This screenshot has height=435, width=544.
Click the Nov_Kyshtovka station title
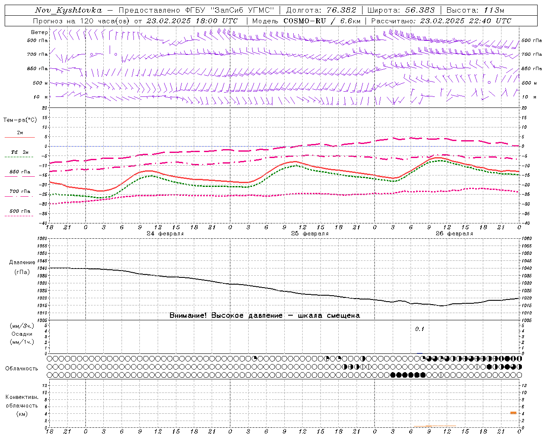(68, 10)
